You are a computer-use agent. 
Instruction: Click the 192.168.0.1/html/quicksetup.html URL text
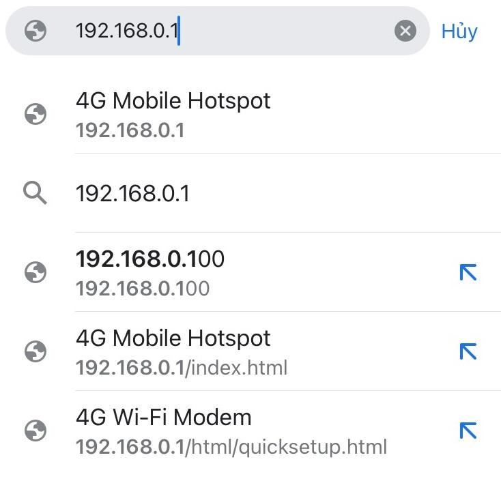[x=231, y=447]
